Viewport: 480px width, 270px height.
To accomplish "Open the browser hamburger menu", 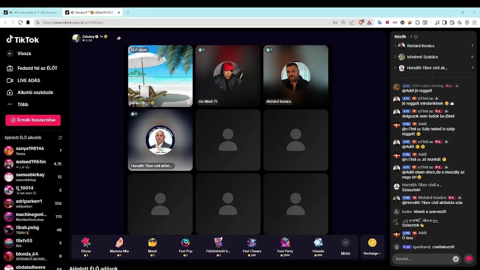I will tap(475, 22).
